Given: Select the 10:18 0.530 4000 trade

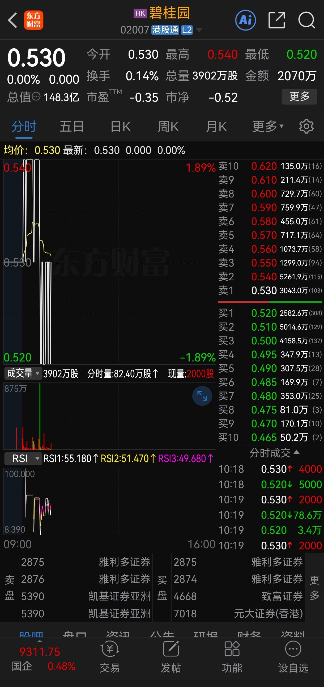Looking at the screenshot, I should [270, 469].
